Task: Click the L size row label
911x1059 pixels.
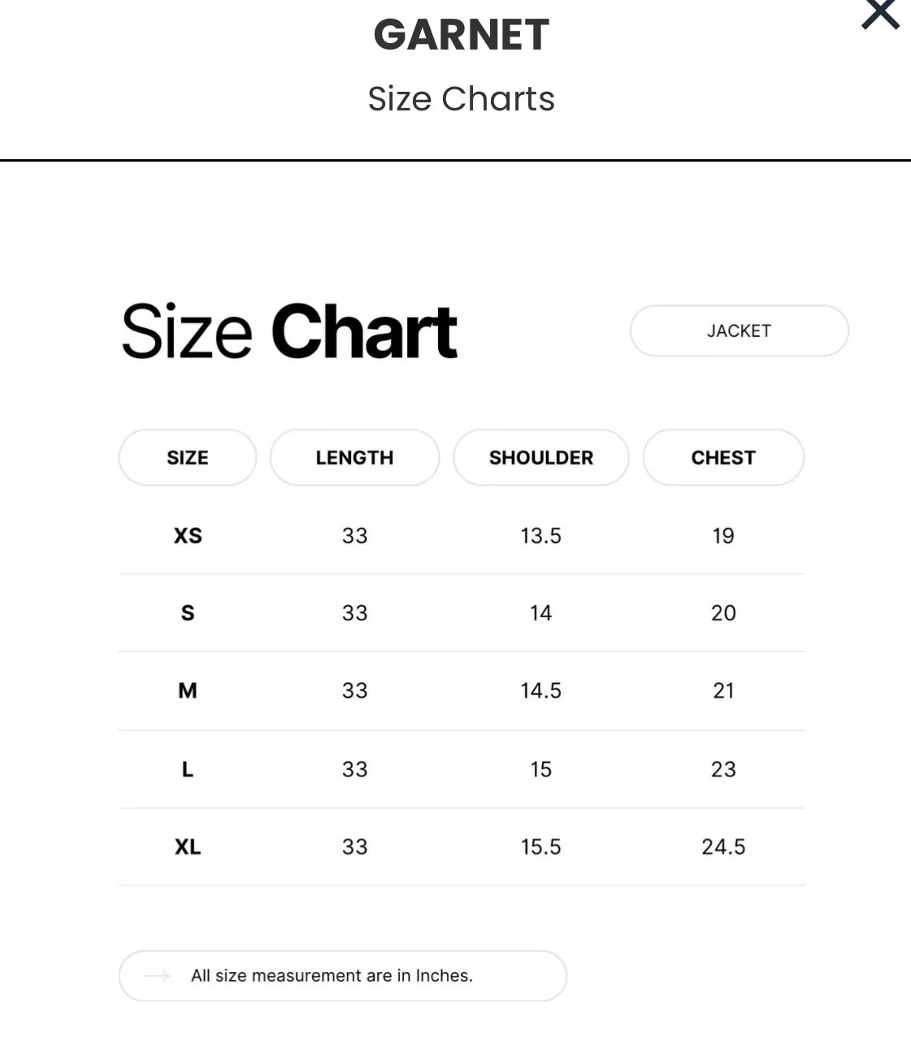Action: pos(188,769)
